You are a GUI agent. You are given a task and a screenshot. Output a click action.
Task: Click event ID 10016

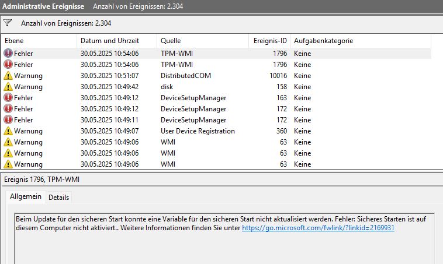click(278, 76)
